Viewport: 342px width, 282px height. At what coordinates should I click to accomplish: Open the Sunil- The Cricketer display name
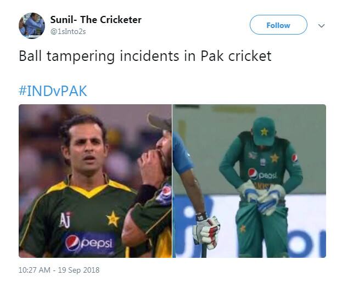point(96,20)
